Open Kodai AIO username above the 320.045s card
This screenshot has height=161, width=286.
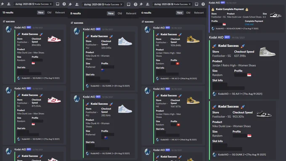pos(89,29)
